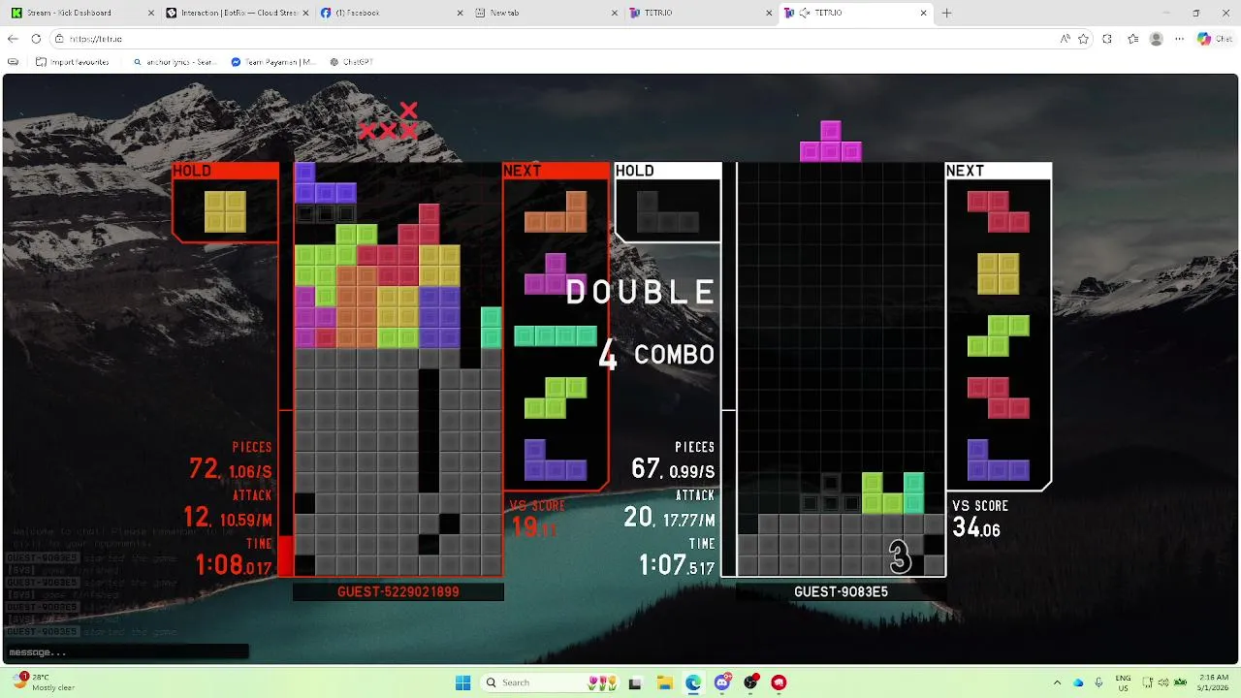Click the GUEST-9083E5 player name
Screen dimensions: 1241x698
coord(841,591)
